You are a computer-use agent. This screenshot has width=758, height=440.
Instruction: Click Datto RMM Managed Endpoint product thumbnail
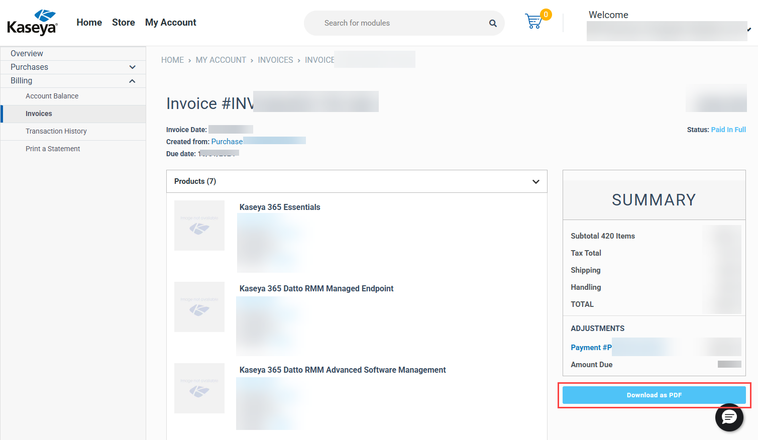click(x=199, y=307)
